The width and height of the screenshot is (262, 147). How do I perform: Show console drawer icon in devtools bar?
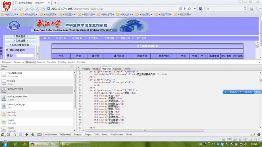click(x=9, y=135)
